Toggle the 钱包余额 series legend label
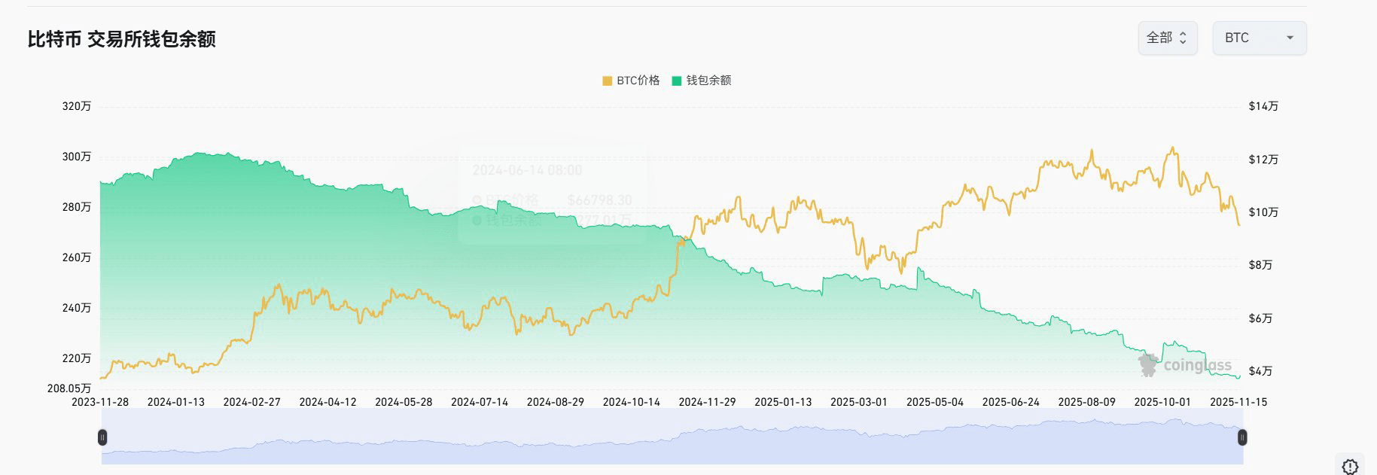 click(708, 81)
